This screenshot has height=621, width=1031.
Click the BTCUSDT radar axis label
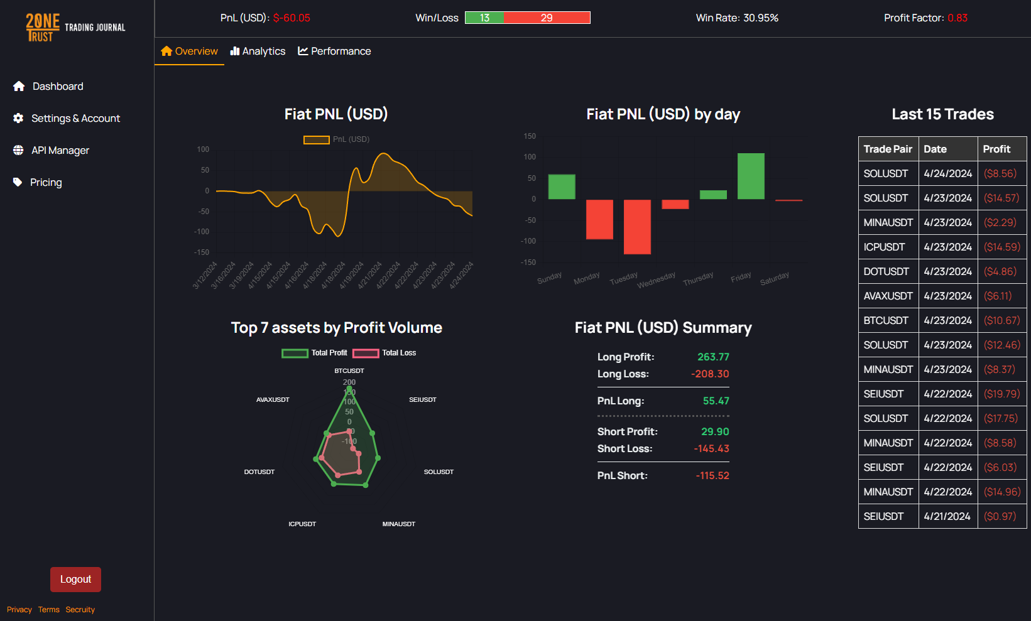tap(349, 371)
